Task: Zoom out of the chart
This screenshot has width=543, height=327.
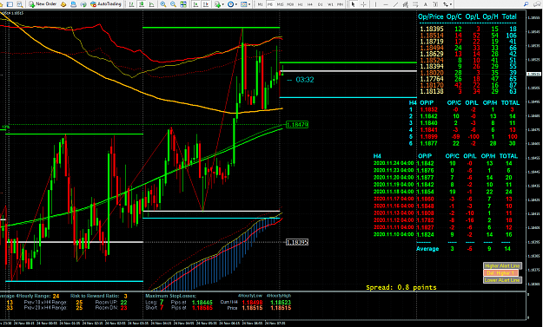Action: (x=173, y=4)
